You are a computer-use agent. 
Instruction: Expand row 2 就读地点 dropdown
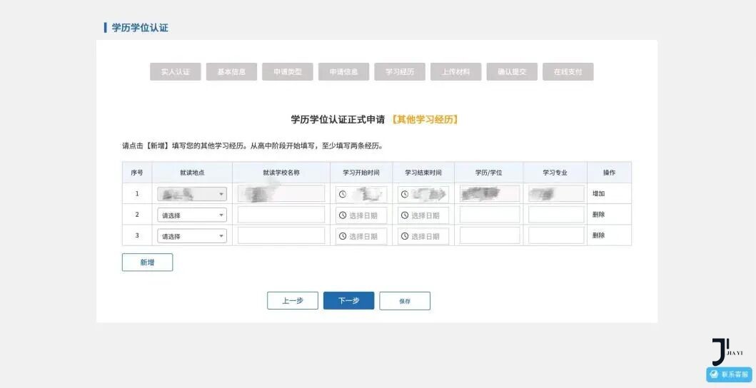[191, 215]
